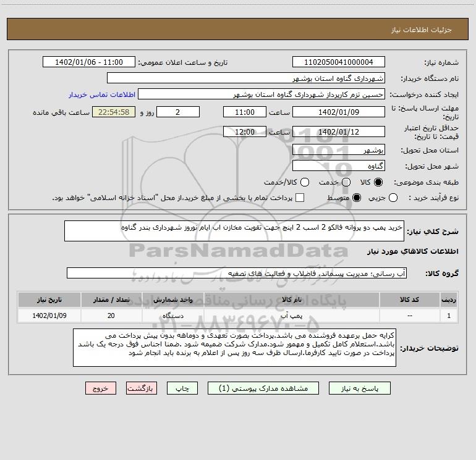Select the خدمت radio button
Image resolution: width=476 pixels, height=460 pixels.
click(346, 182)
